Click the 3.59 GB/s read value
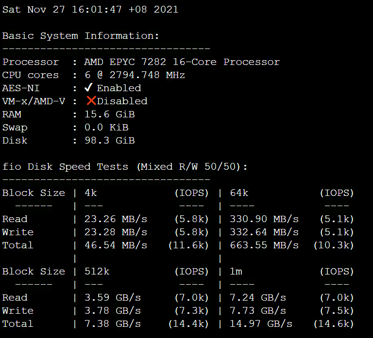Viewport: 373px width, 338px height. coord(113,298)
